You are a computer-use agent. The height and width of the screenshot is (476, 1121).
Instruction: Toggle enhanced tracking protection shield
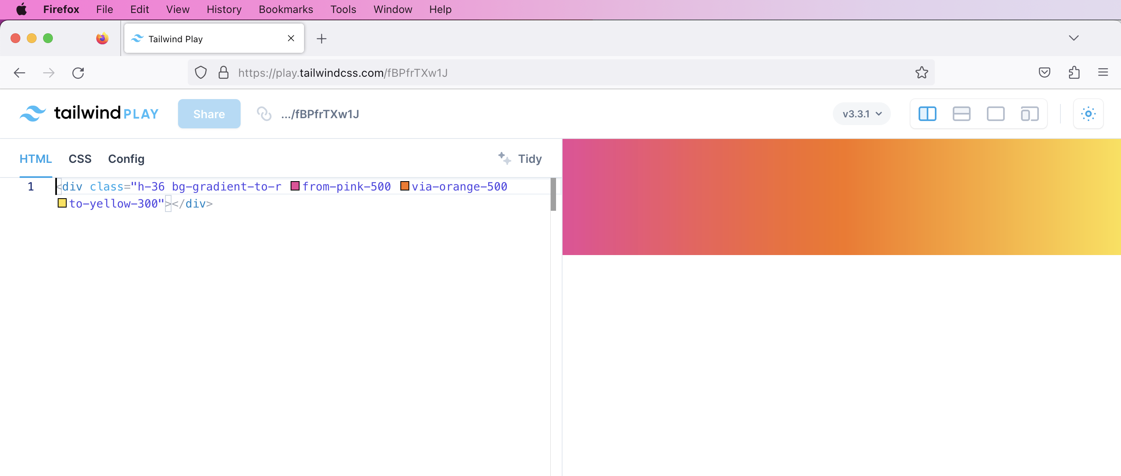click(x=200, y=73)
